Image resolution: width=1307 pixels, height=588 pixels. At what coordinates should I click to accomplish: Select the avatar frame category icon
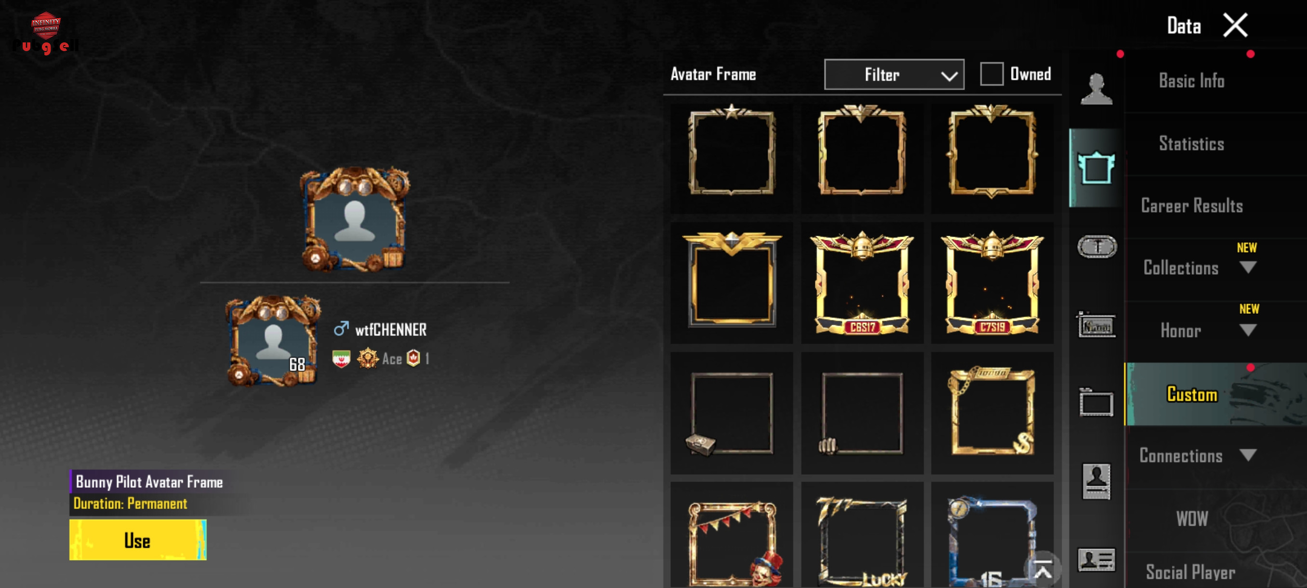point(1096,168)
